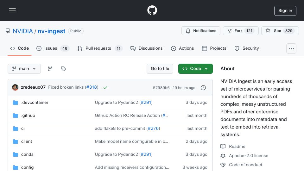
Task: Click the '19 hours ago' timestamp
Action: (184, 88)
